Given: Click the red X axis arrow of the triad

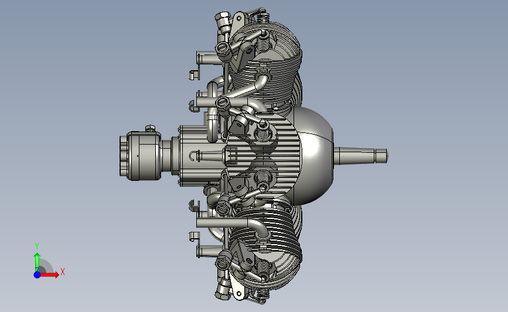Looking at the screenshot, I should 49,275.
